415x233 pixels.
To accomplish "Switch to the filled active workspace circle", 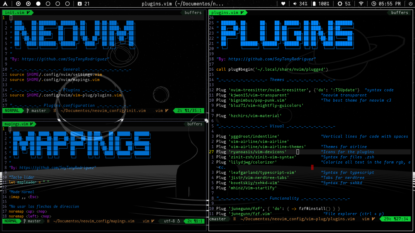I will [x=38, y=4].
